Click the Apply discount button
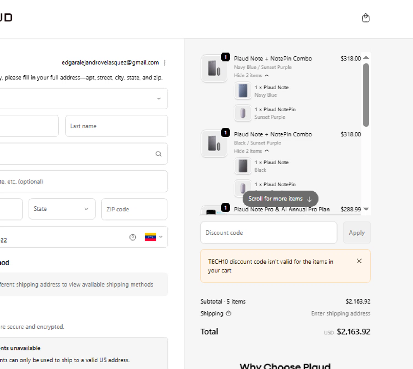Viewport: 413px width, 369px height. (x=357, y=233)
